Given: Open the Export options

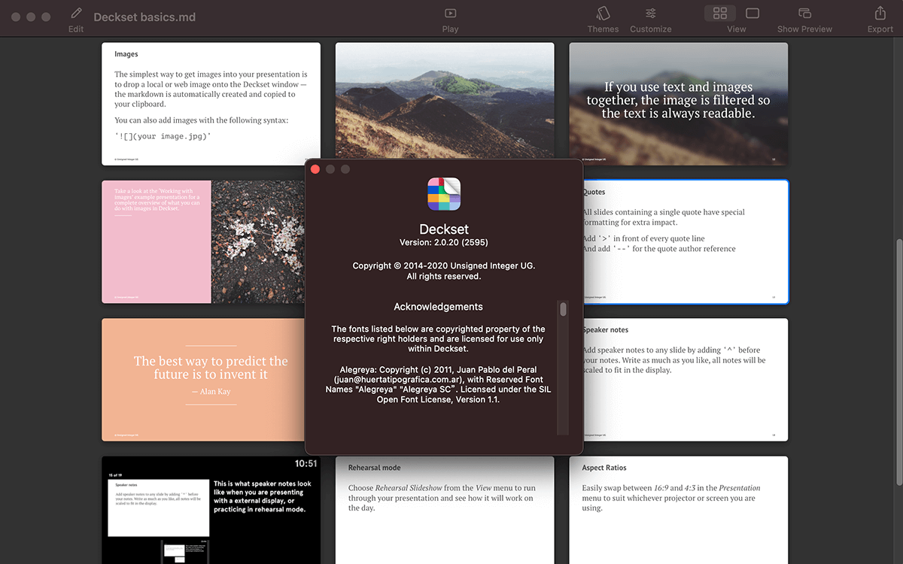Looking at the screenshot, I should [x=880, y=14].
